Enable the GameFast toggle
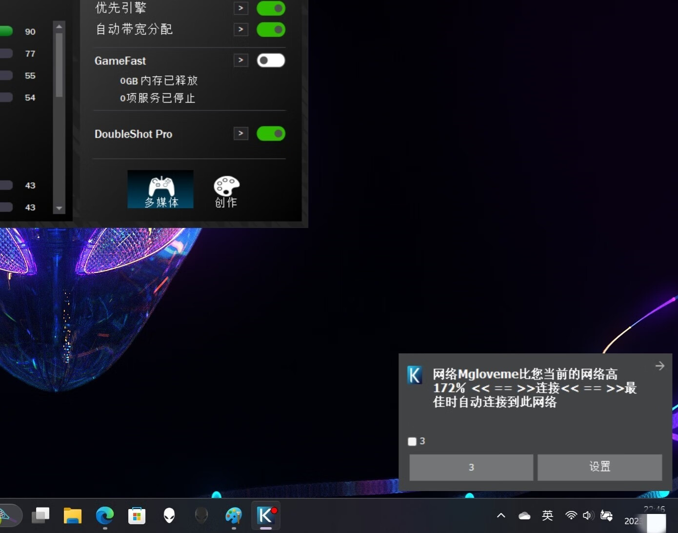 pos(271,60)
